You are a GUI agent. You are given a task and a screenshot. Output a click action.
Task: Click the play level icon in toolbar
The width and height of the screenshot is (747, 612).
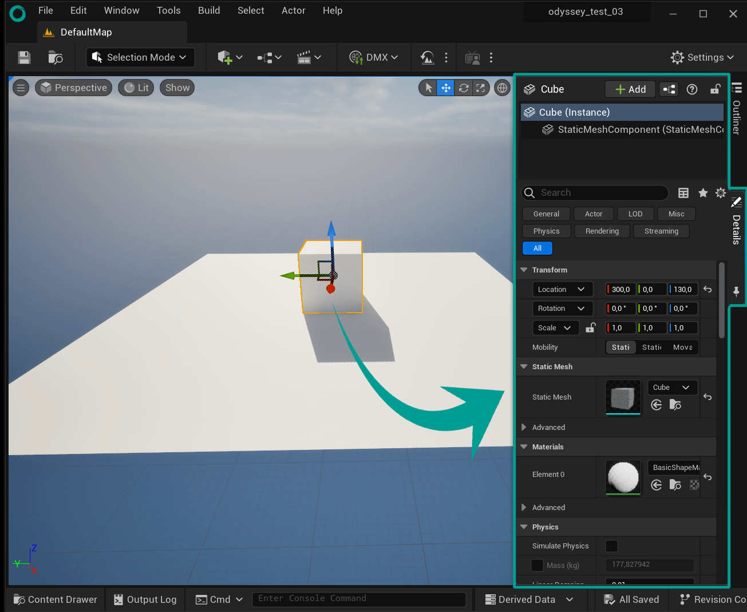pos(427,57)
